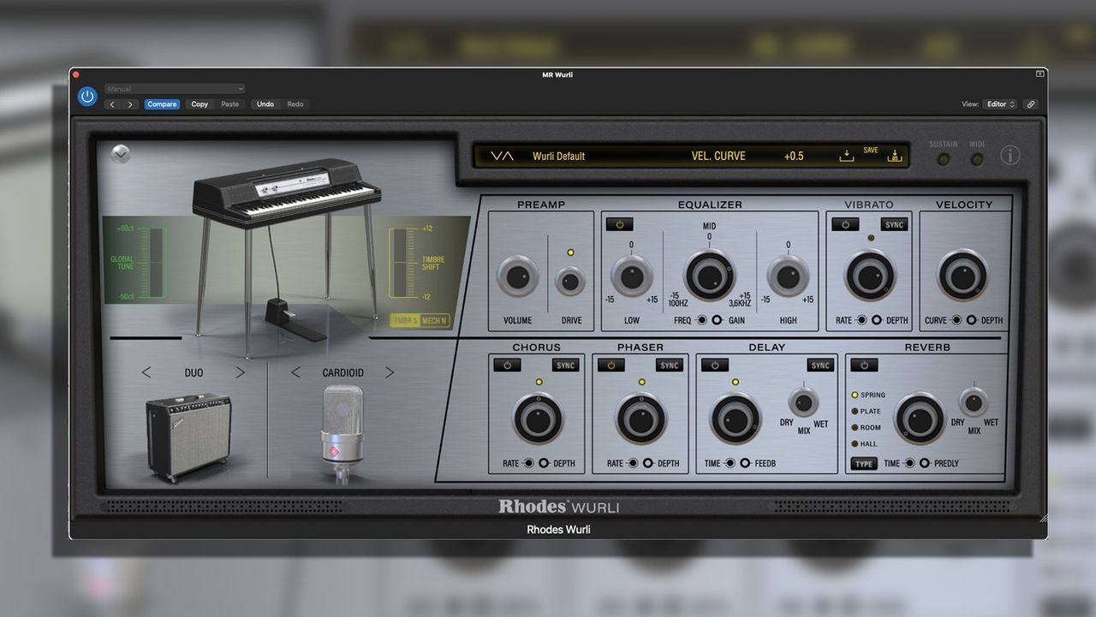Image resolution: width=1096 pixels, height=617 pixels.
Task: Click the Compare button
Action: pyautogui.click(x=162, y=104)
